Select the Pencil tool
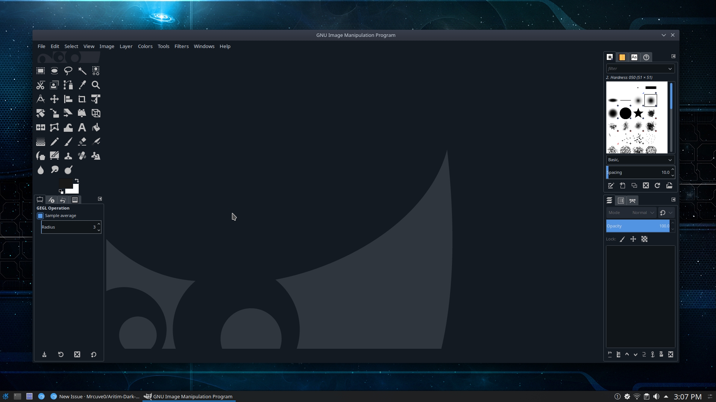Viewport: 716px width, 402px height. [x=54, y=141]
